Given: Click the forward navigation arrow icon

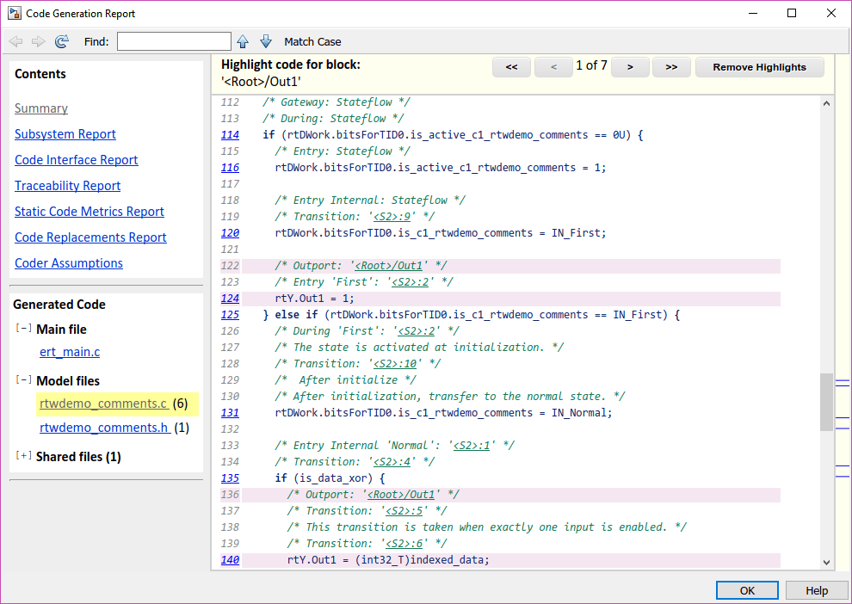Looking at the screenshot, I should coord(38,41).
